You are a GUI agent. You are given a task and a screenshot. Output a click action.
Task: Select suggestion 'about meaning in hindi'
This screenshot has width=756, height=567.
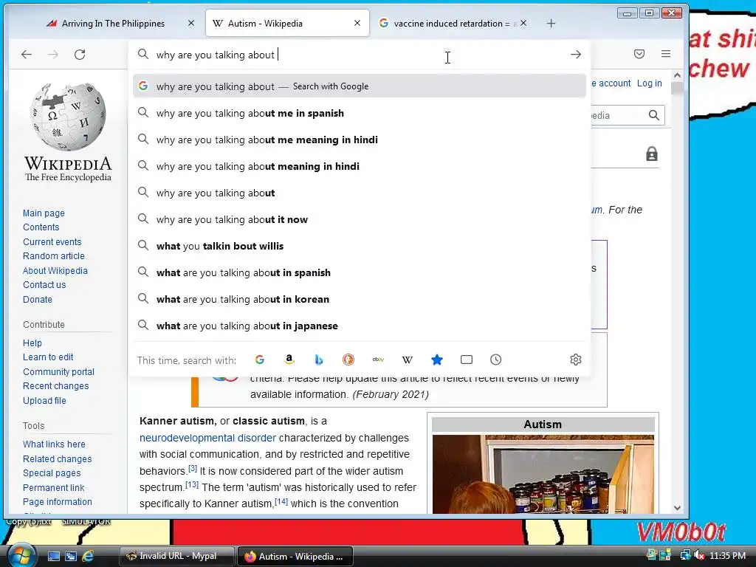[x=360, y=166]
